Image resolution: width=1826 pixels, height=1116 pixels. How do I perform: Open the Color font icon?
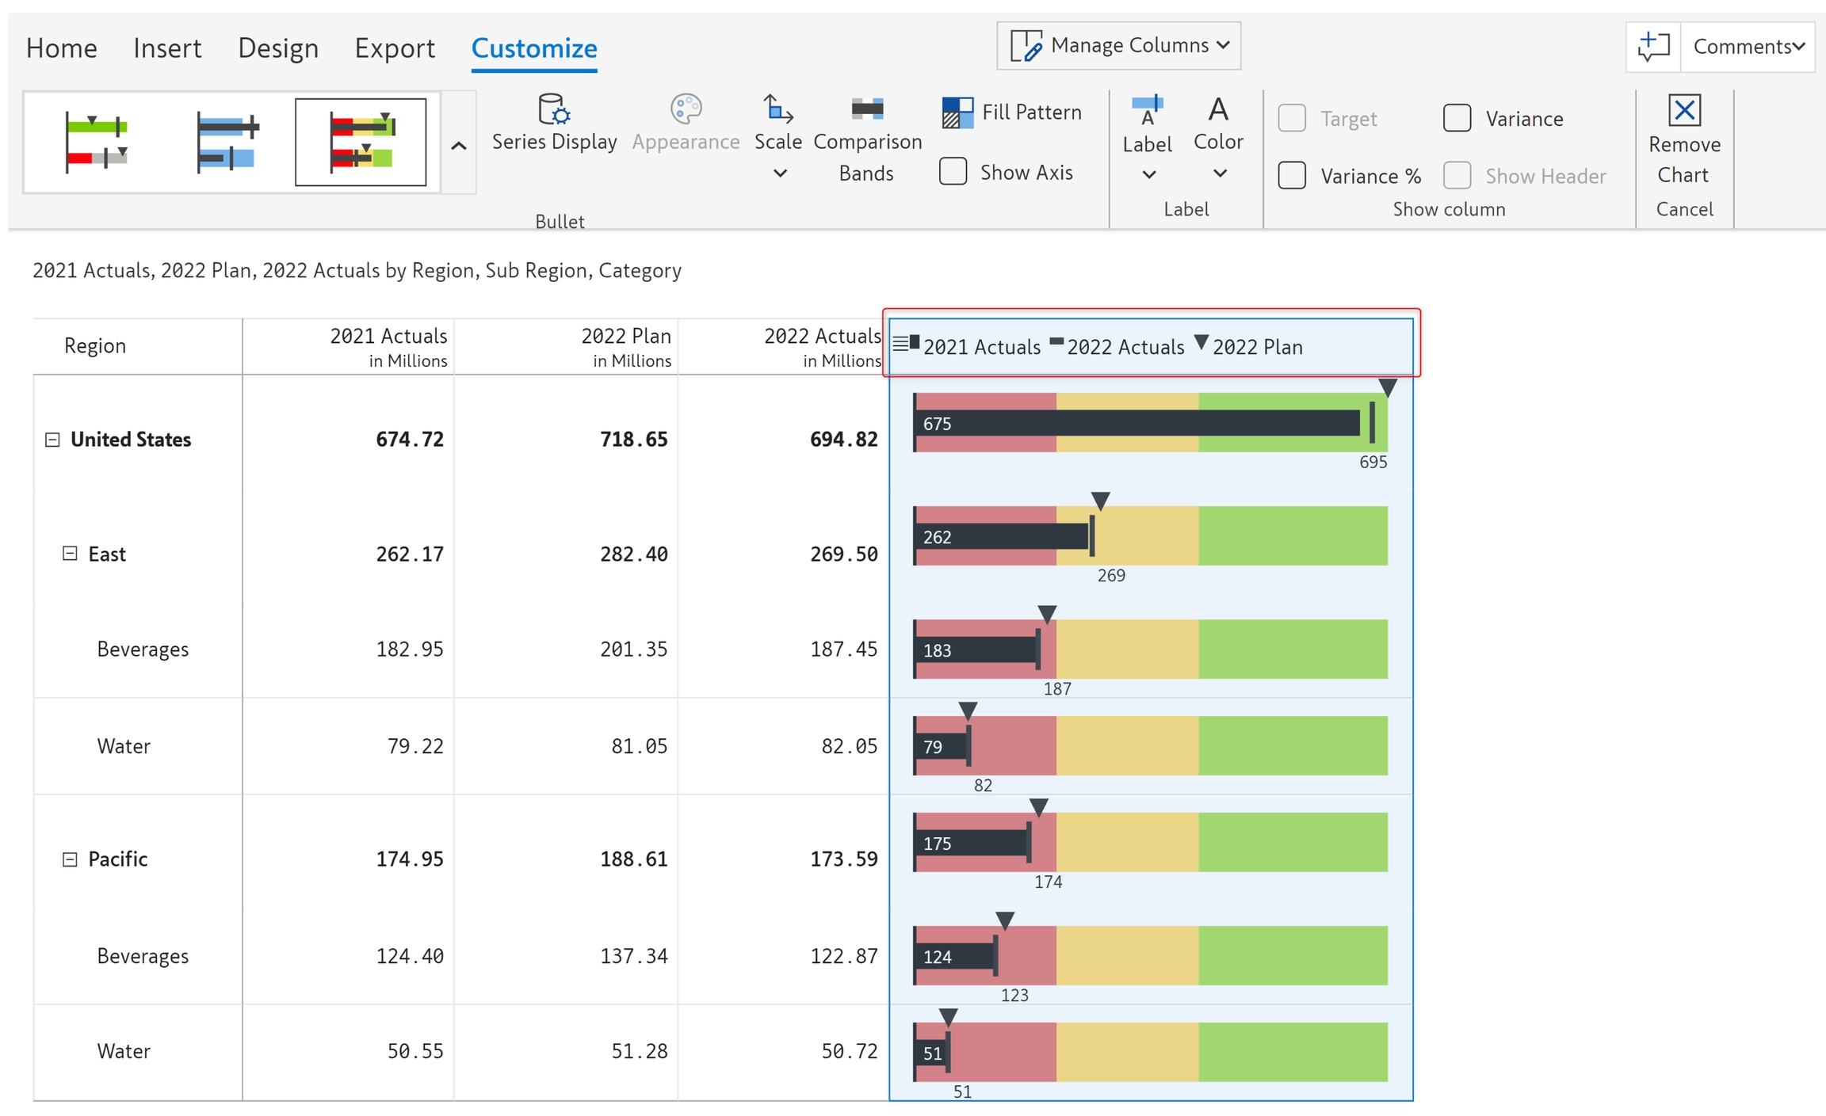tap(1218, 110)
